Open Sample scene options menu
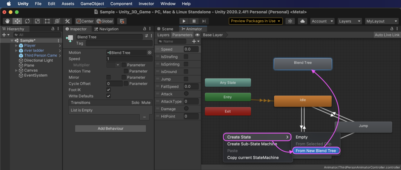Screen dimensions: 401x170 58,40
